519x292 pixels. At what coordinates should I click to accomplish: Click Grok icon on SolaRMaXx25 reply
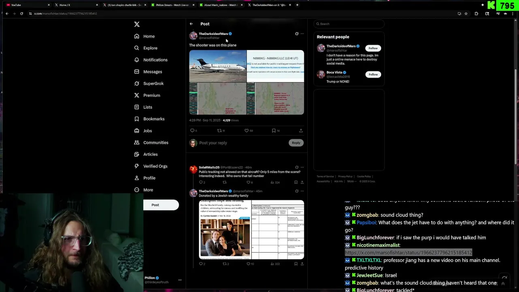coord(297,167)
